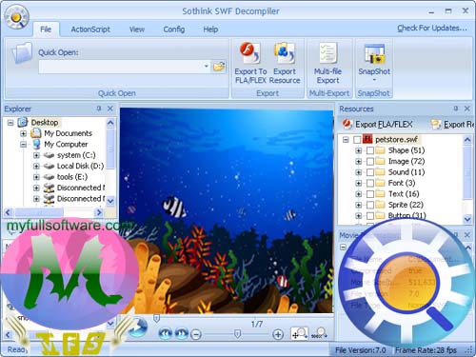Viewport: 476px width, 357px height.
Task: Expand the Sound (11) folder
Action: pos(359,172)
